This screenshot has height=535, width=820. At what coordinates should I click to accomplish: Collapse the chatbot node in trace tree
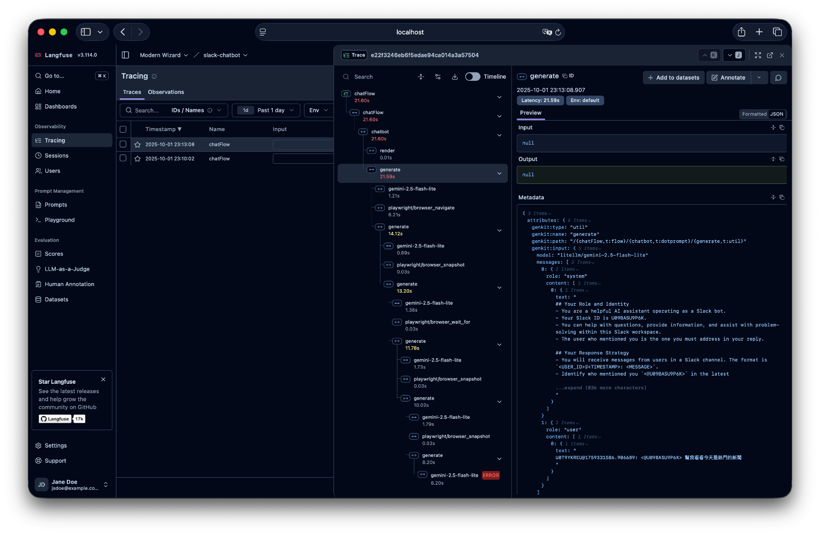point(499,135)
